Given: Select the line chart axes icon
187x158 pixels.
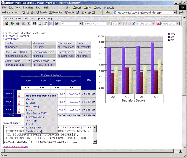Looking at the screenshot, I should point(40,23).
